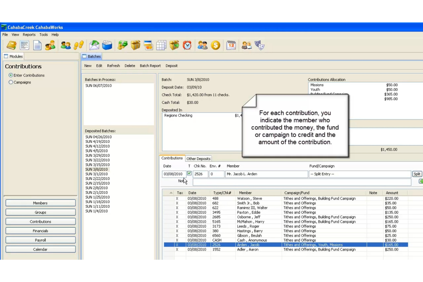Open the Groups module button

pos(41,212)
